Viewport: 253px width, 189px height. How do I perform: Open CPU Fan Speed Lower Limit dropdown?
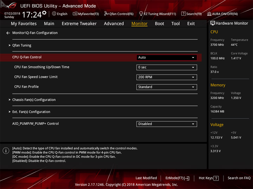(x=167, y=77)
